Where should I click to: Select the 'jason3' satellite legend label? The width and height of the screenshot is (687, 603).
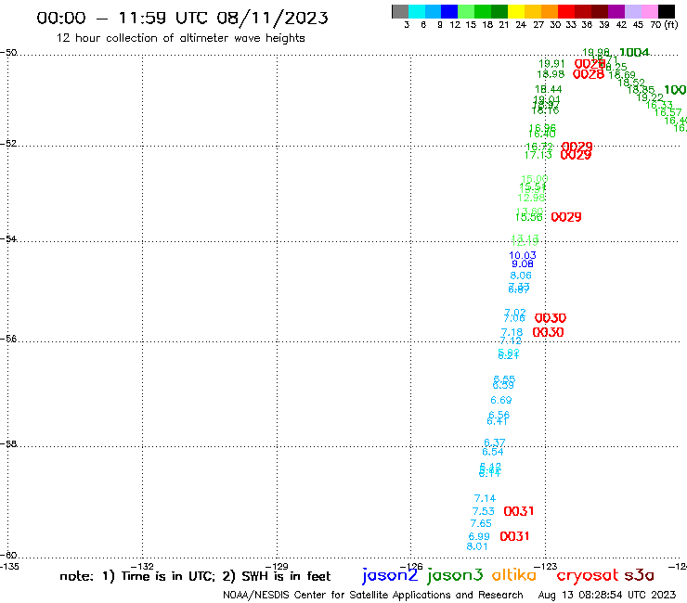tap(455, 575)
